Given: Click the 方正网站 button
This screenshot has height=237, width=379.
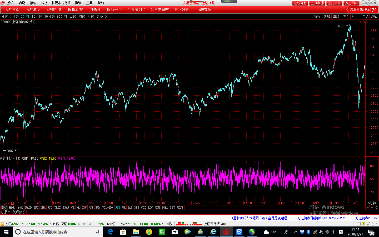Looking at the screenshot, I should tap(351, 3).
